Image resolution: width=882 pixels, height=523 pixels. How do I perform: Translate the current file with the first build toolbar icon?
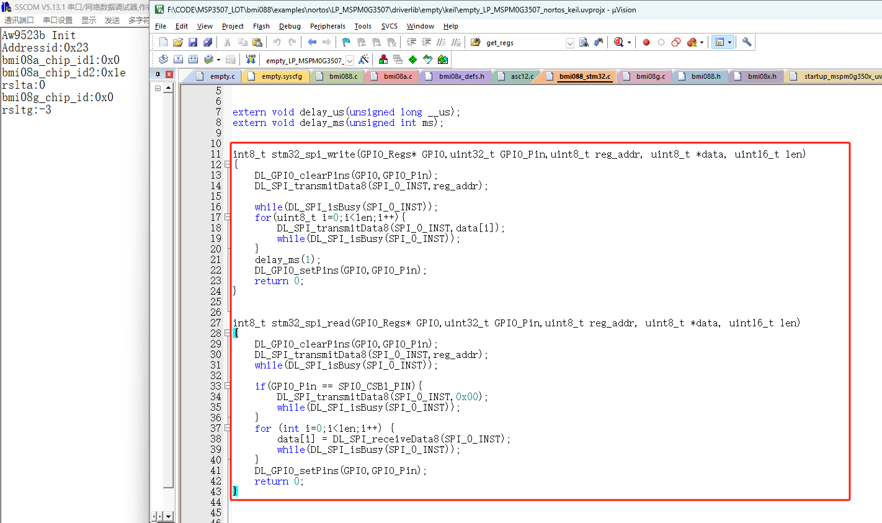pyautogui.click(x=163, y=60)
